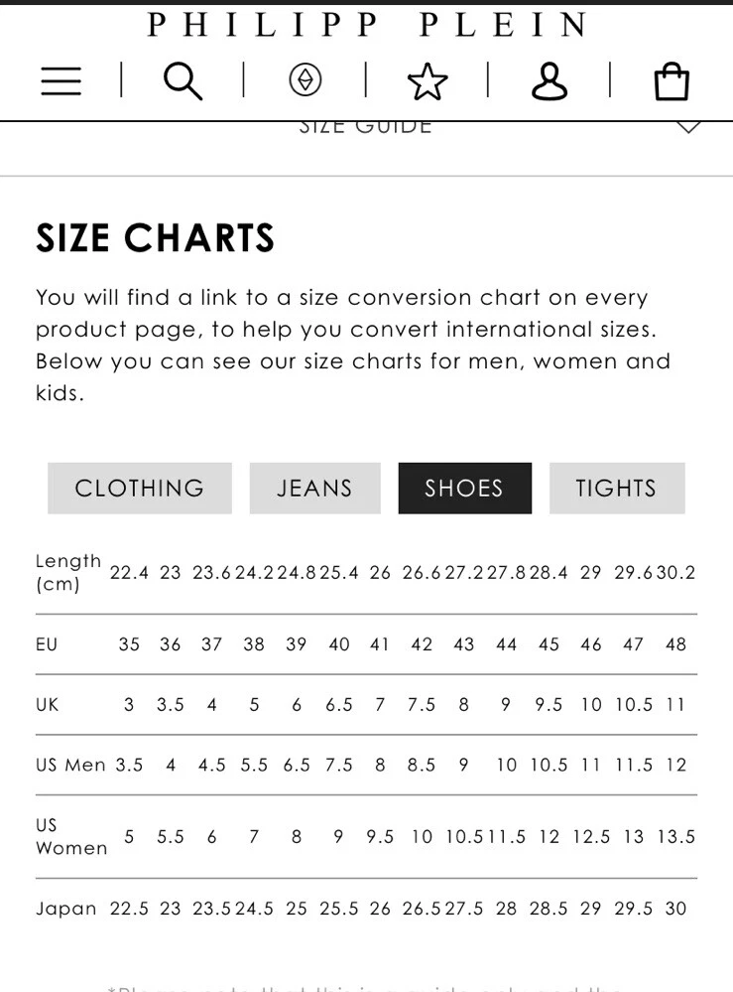Screen dimensions: 733x992
Task: Switch to the Tights size tab
Action: [x=616, y=489]
